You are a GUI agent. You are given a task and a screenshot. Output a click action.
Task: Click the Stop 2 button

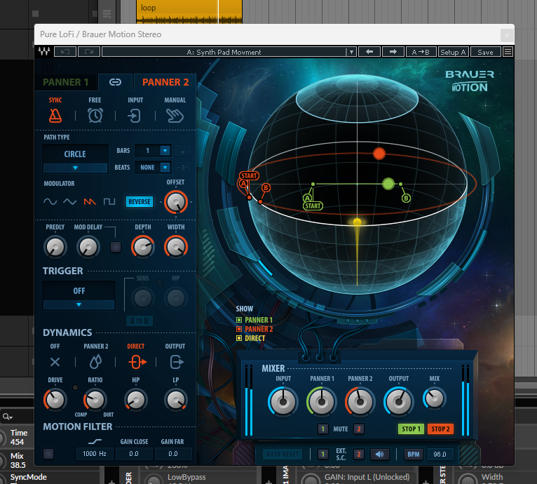coord(440,429)
